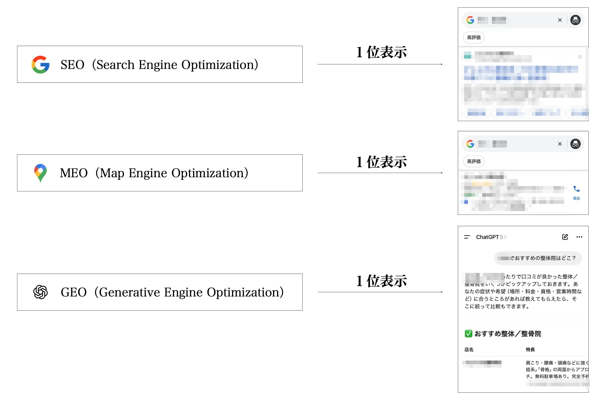This screenshot has width=606, height=397.
Task: Click the おすすめの整体院はどこ？ message bubble
Action: tap(538, 258)
